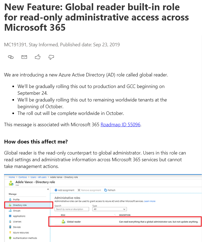Viewport: 202px width, 242px height.
Task: Click message ID MC191391 text
Action: pos(15,45)
